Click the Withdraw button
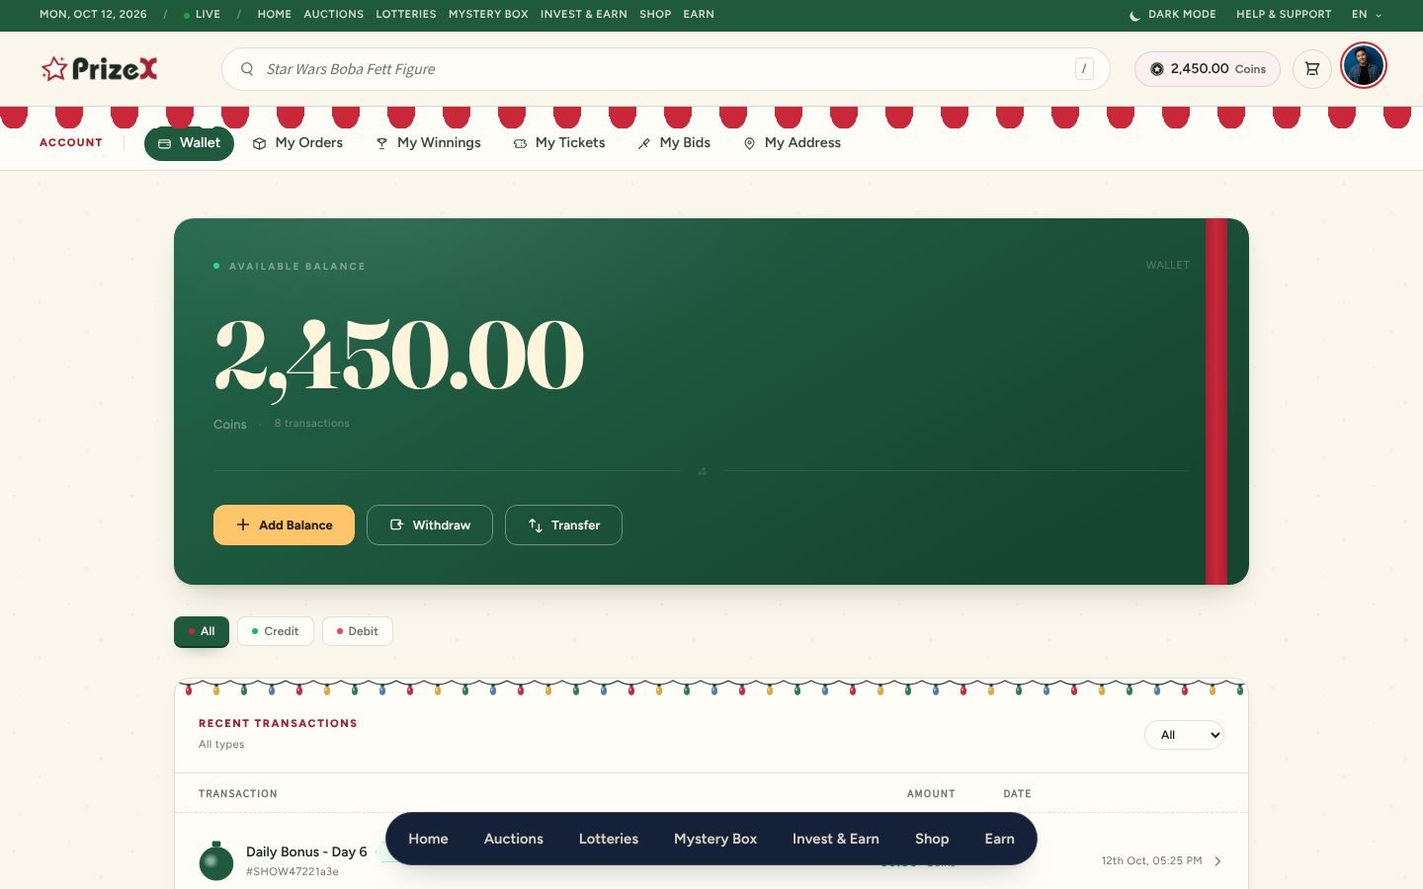 tap(430, 525)
